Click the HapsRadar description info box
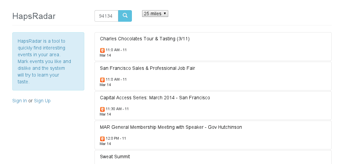Screen dimensions: 346x164 [48, 61]
